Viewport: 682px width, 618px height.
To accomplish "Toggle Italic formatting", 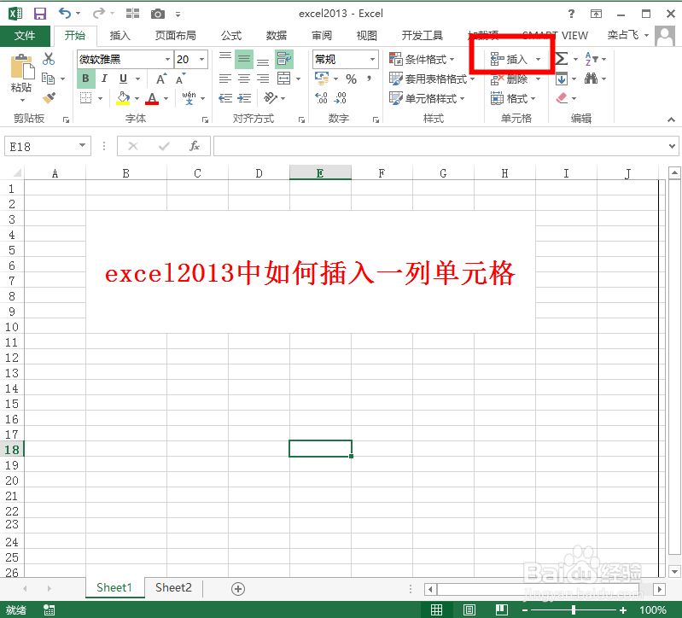I will [104, 79].
